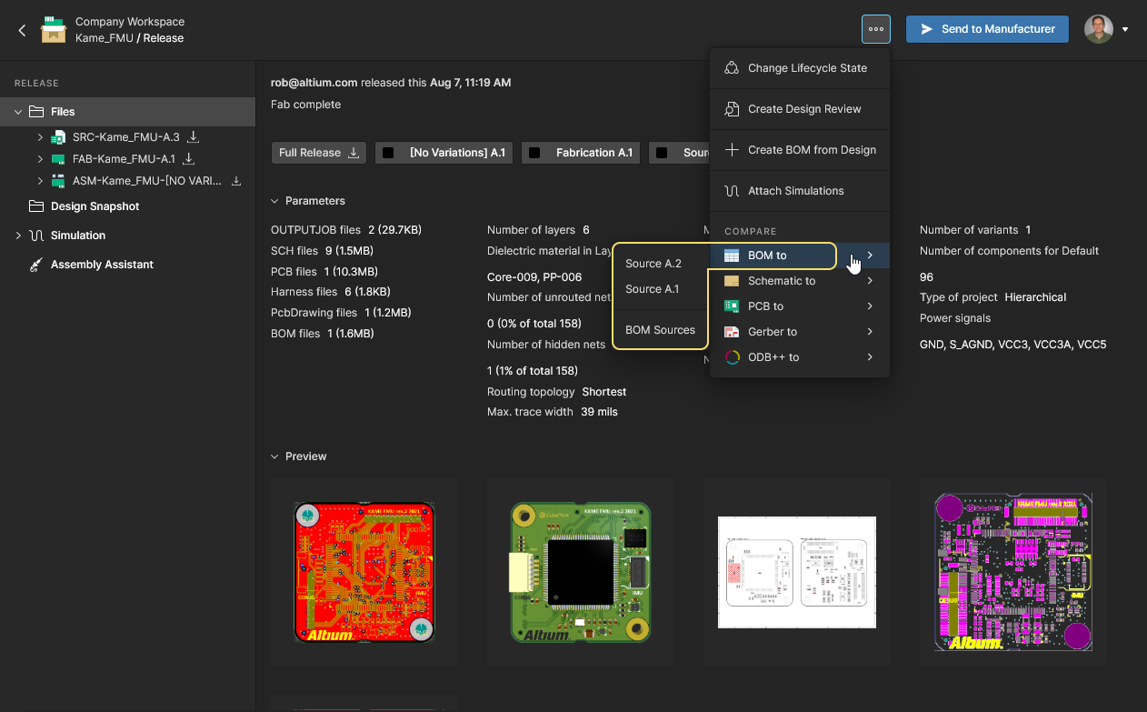Click the SRC-Kame_FMU-A.3 file icon
1147x712 pixels.
pos(58,137)
